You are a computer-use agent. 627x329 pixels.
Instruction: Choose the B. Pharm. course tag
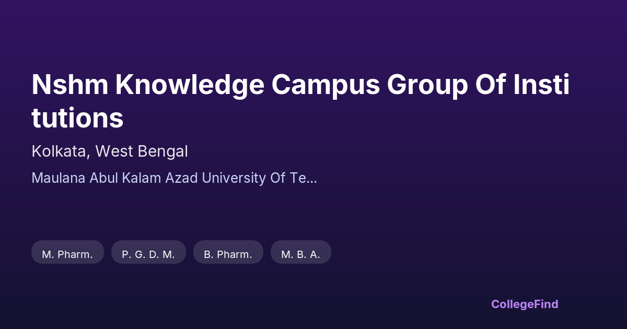[x=228, y=254]
